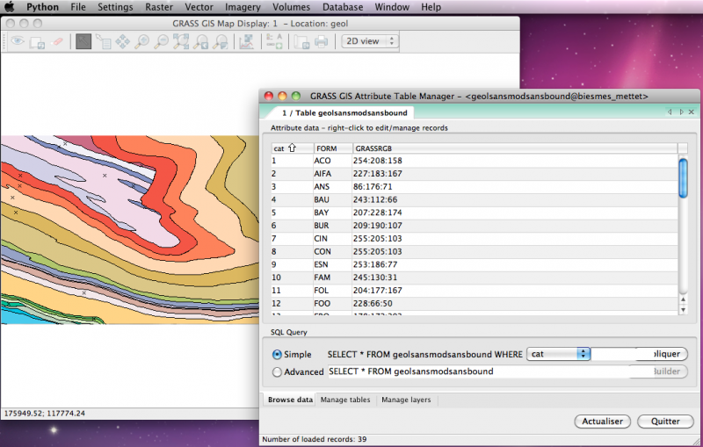Select the Simple SQL query option

click(x=278, y=354)
